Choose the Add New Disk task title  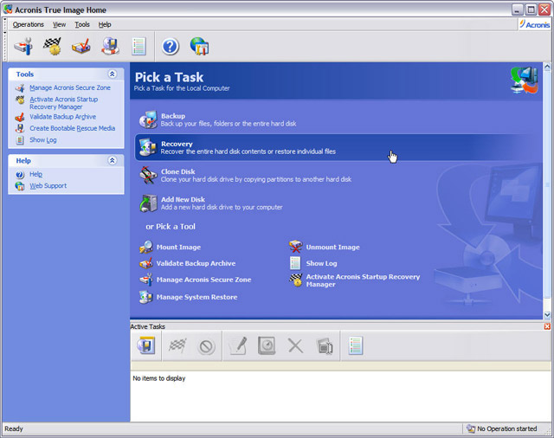point(183,200)
